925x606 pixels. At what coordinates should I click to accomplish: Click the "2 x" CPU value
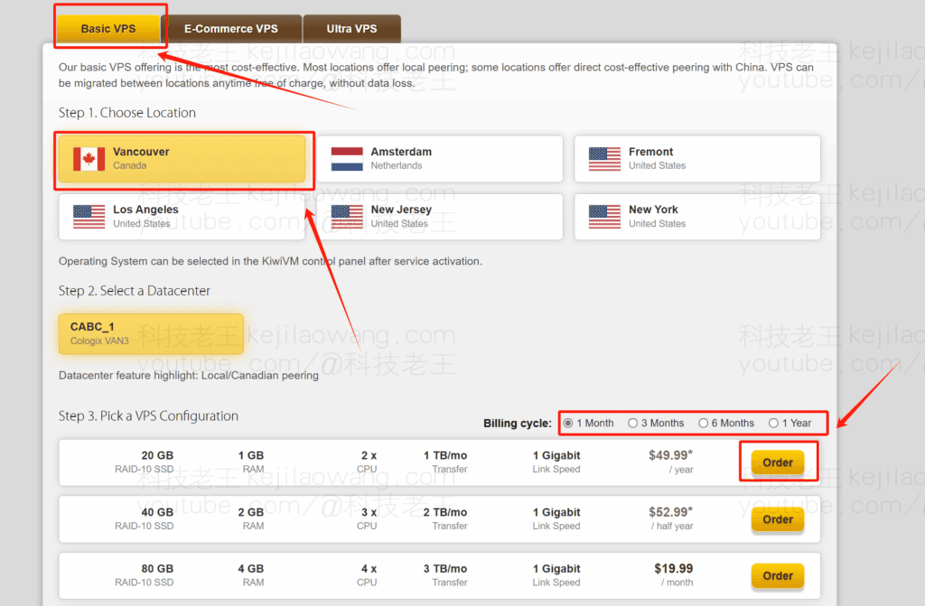coord(369,455)
